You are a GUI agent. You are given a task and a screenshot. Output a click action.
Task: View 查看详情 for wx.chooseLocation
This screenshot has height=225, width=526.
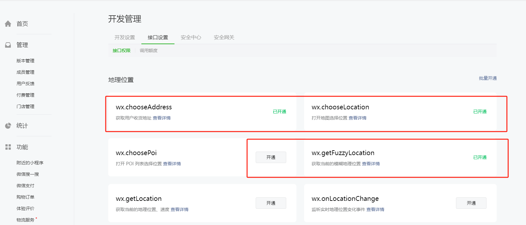tap(358, 118)
